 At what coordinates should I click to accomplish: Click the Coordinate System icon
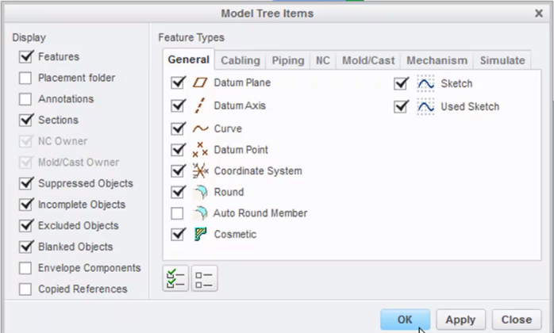point(200,170)
